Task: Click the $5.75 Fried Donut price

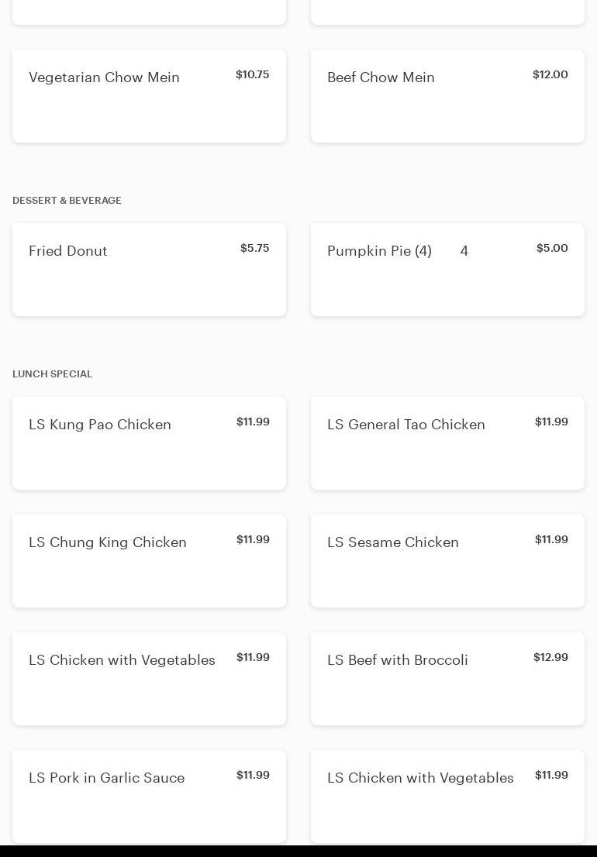Action: pos(254,248)
